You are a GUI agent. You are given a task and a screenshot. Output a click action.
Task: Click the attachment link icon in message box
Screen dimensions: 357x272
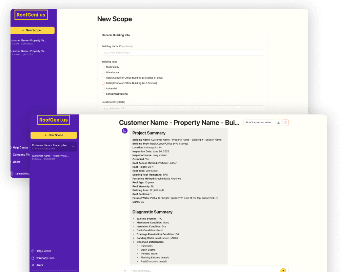coord(125,271)
